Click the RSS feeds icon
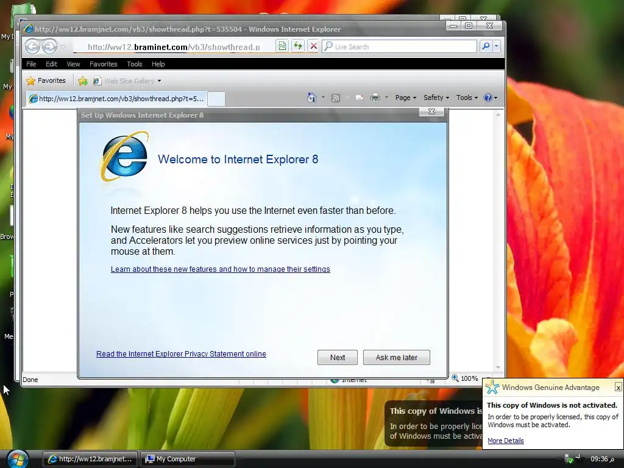This screenshot has width=624, height=468. (336, 98)
